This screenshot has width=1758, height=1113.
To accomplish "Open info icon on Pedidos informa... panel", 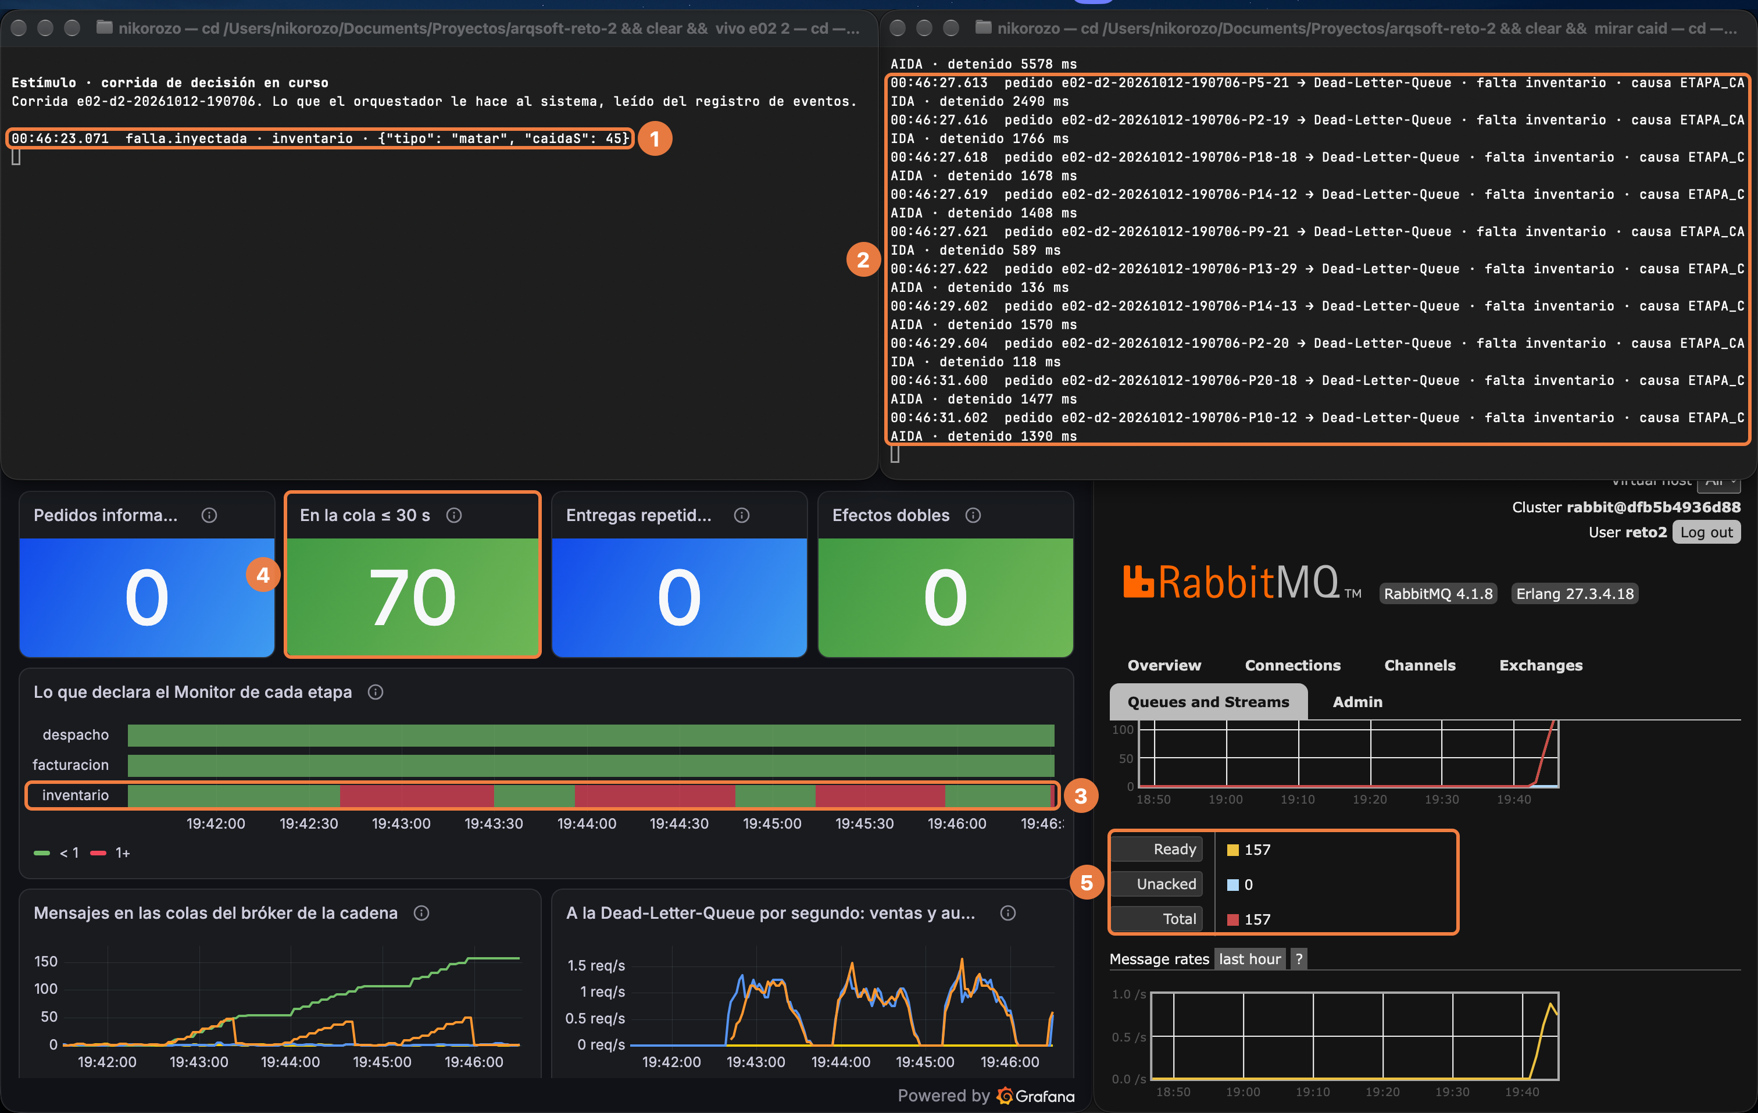I will (209, 516).
